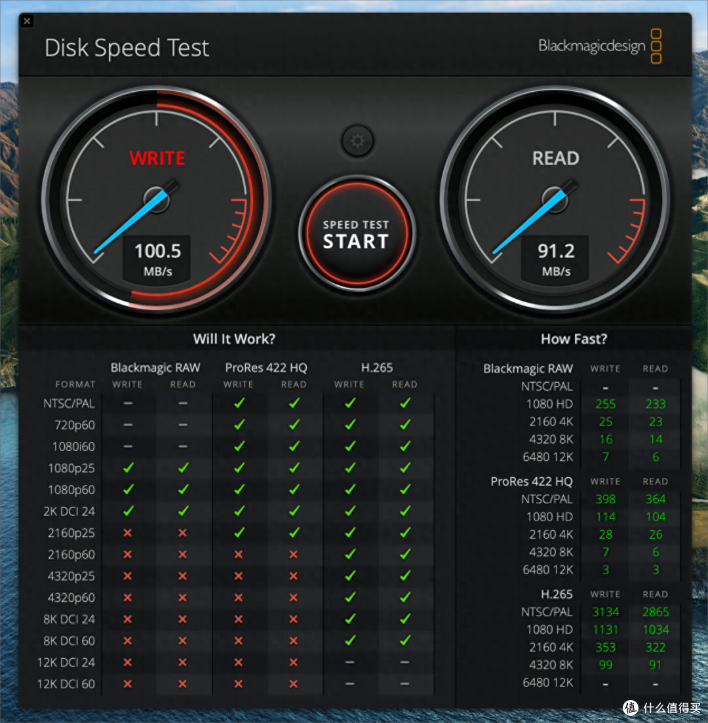Click ProRes 422 HQ read checkmark for 2160p25
Viewport: 708px width, 723px height.
(x=294, y=532)
